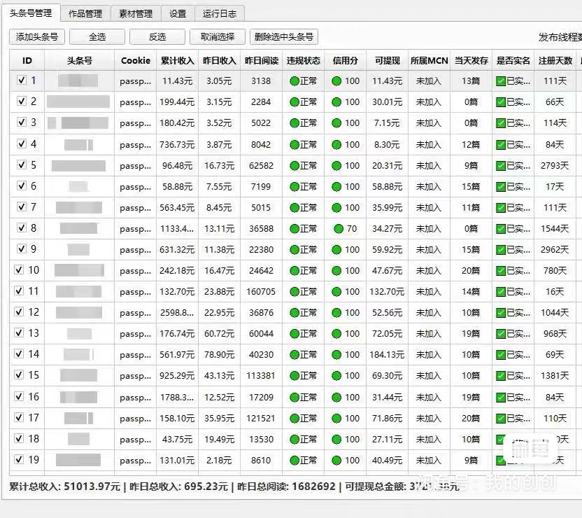This screenshot has width=582, height=518.
Task: Click the real-name verified icon in row 12
Action: click(501, 313)
